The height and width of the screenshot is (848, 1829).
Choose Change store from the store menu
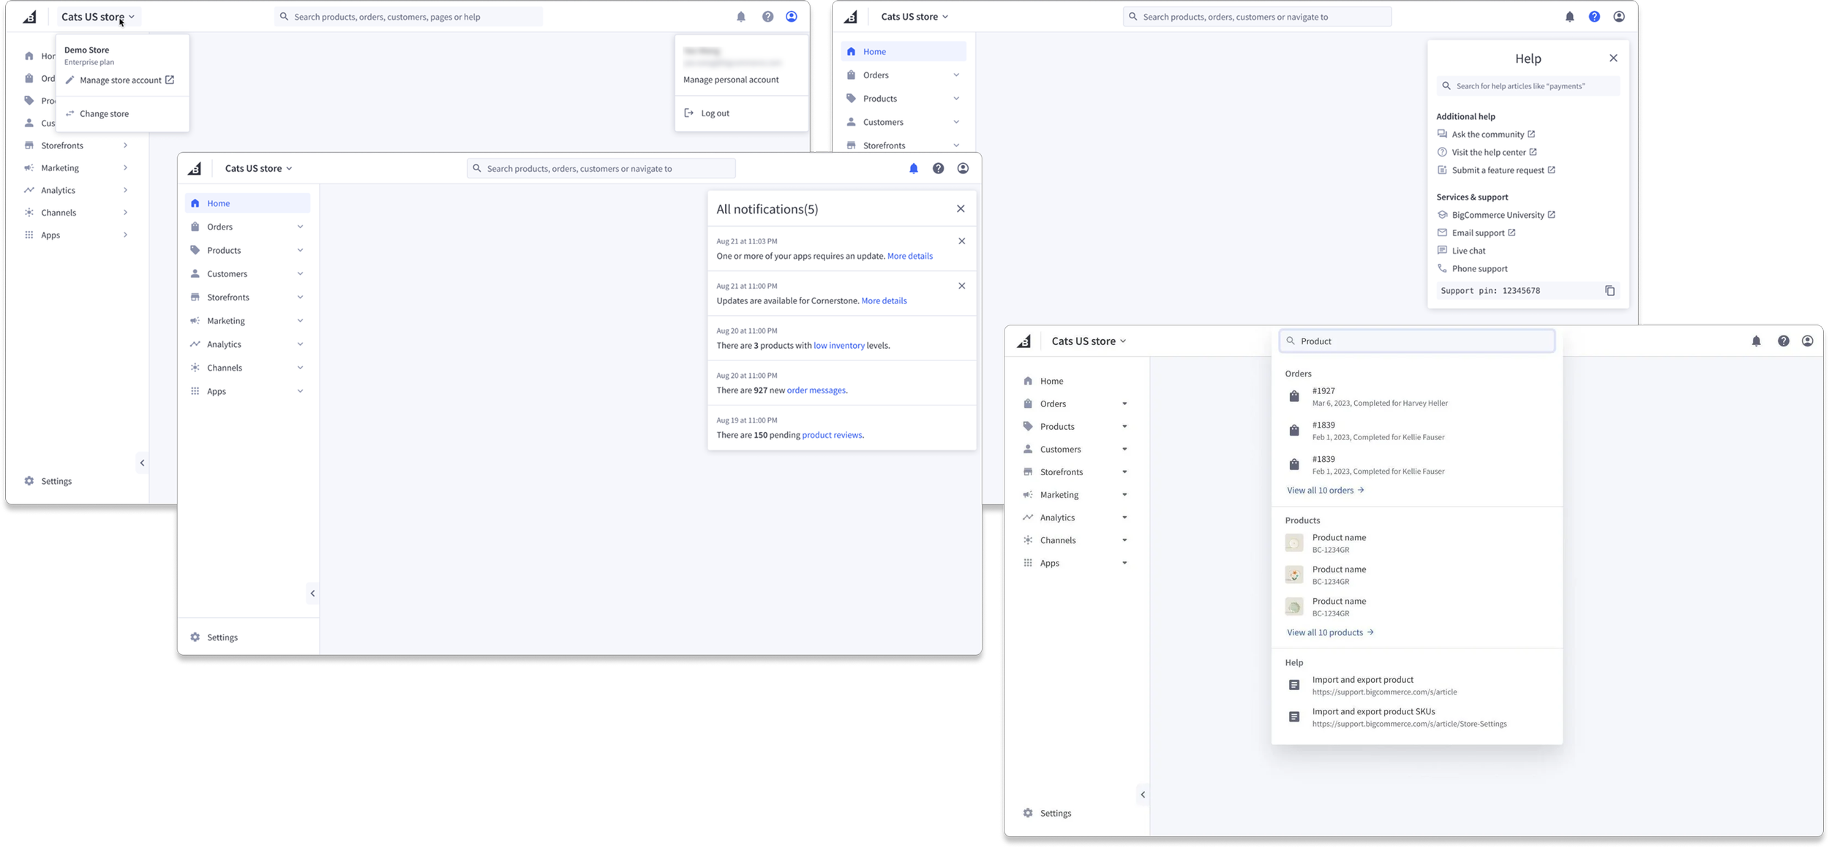point(104,114)
